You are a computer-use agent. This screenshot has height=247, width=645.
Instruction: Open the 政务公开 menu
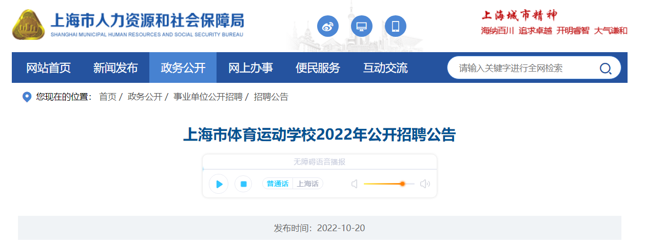183,68
